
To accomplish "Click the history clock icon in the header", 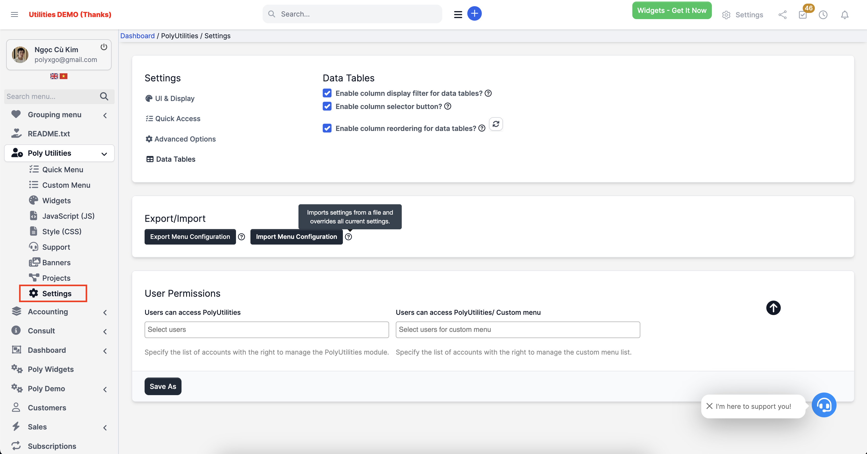I will (823, 15).
